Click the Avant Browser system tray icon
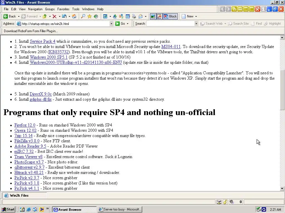The width and height of the screenshot is (285, 213). click(x=264, y=210)
